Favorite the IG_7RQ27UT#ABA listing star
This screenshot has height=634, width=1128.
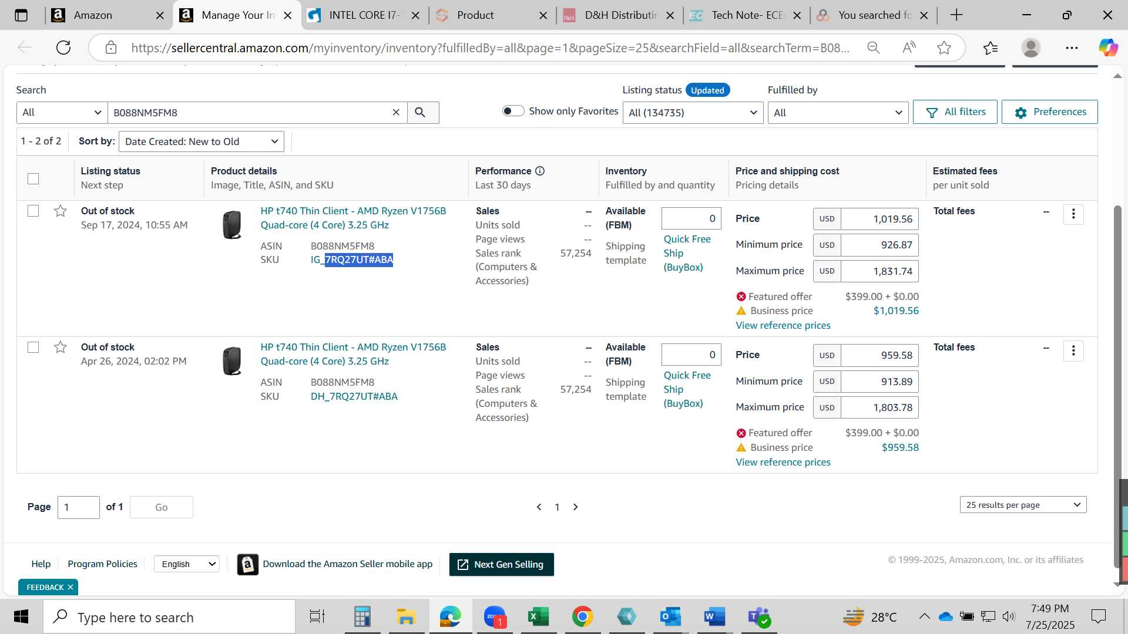[60, 211]
